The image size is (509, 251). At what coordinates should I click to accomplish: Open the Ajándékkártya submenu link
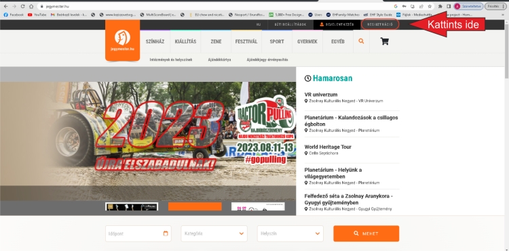[219, 60]
